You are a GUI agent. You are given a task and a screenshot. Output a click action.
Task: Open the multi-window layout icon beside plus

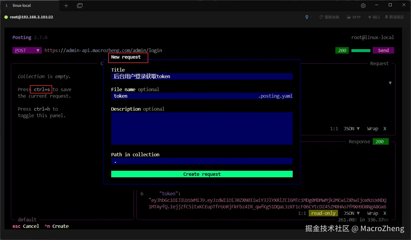80,6
